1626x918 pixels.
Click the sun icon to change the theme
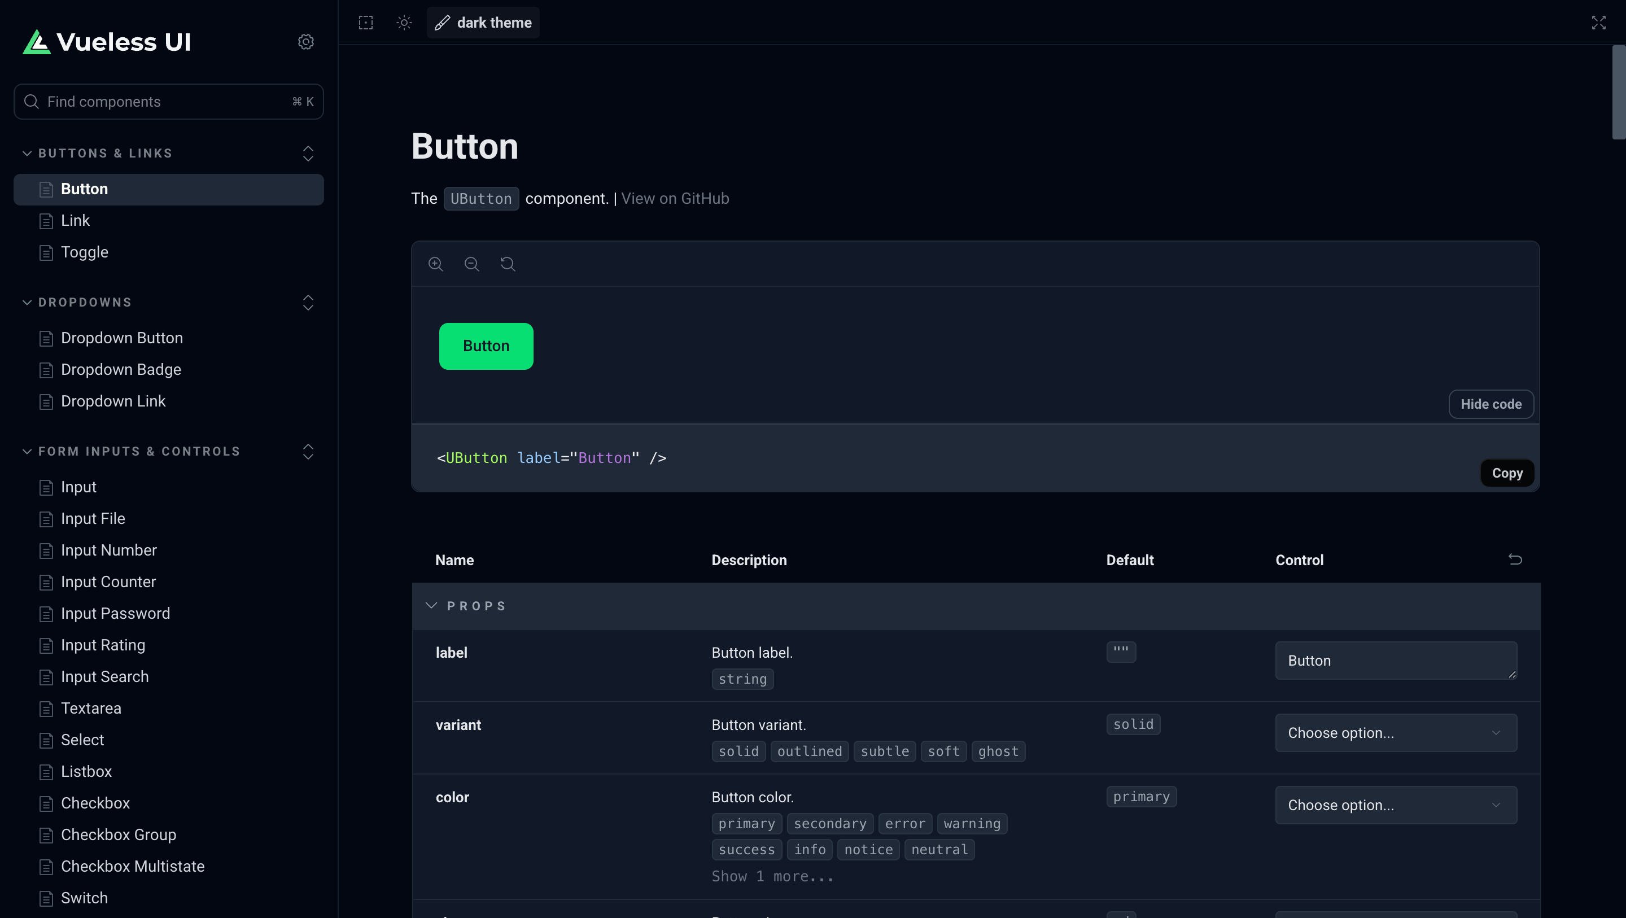click(x=404, y=23)
